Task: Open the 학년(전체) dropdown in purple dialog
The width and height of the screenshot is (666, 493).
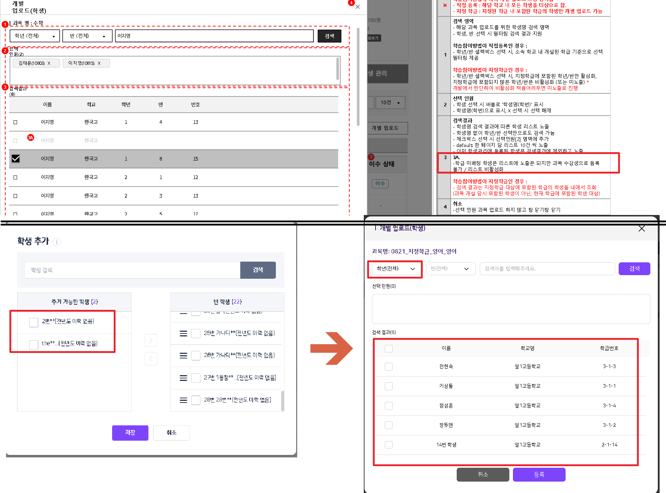Action: [x=395, y=269]
